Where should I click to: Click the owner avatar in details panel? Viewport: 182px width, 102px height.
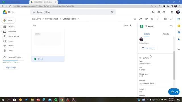[141, 39]
